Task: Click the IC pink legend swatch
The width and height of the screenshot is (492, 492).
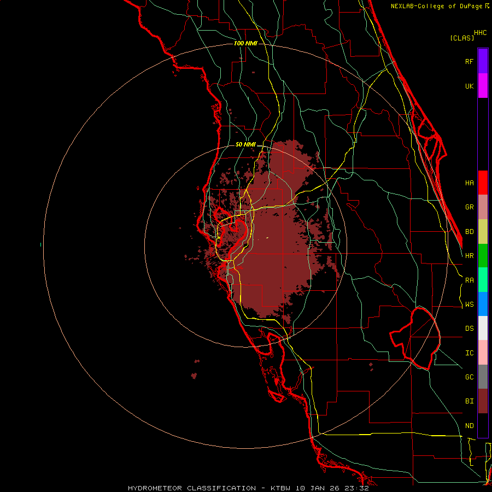Action: (x=483, y=353)
